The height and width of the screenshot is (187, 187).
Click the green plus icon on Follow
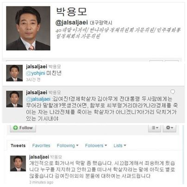coord(15,128)
